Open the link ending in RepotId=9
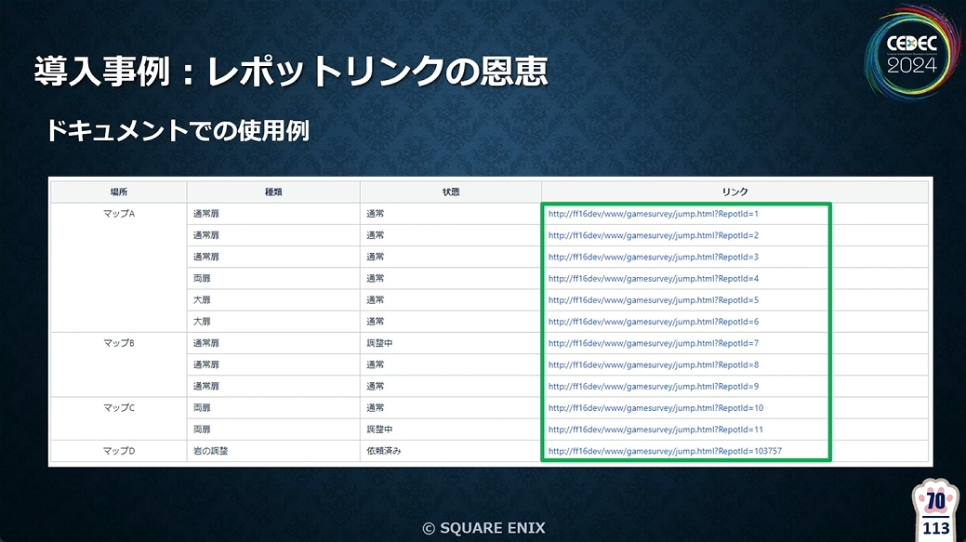This screenshot has height=542, width=966. click(x=653, y=386)
